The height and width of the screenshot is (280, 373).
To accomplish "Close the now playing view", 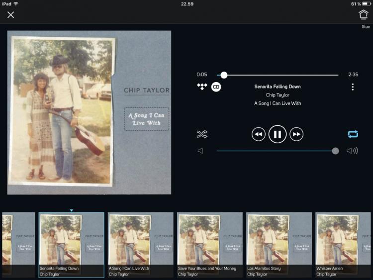I will (11, 15).
